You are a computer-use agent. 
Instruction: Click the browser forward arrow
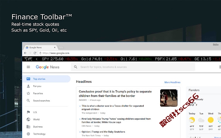(x=30, y=53)
